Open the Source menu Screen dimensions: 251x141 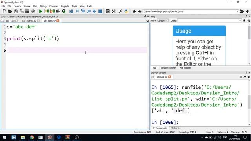pyautogui.click(x=27, y=6)
